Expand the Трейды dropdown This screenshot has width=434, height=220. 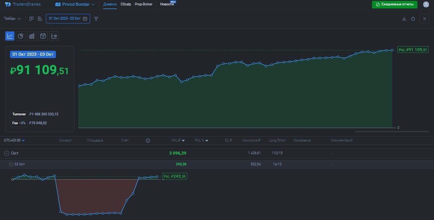(x=12, y=19)
